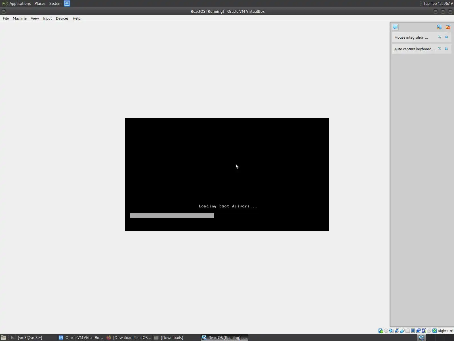Forbid the Mouse integration notification
This screenshot has width=454, height=341.
click(x=440, y=37)
